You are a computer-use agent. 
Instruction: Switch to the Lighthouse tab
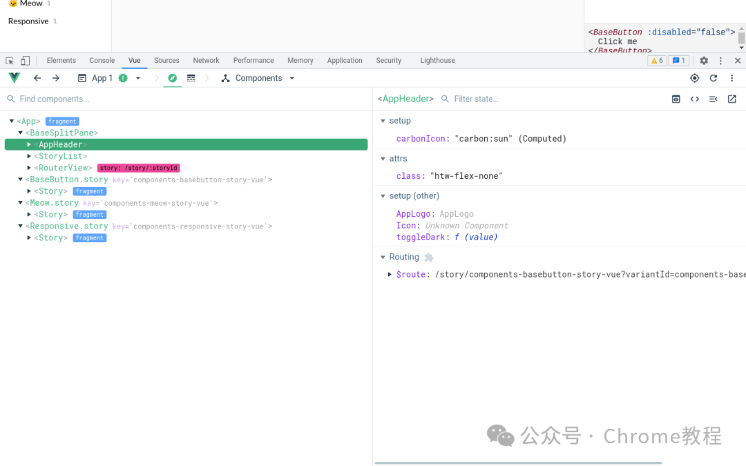(x=437, y=60)
